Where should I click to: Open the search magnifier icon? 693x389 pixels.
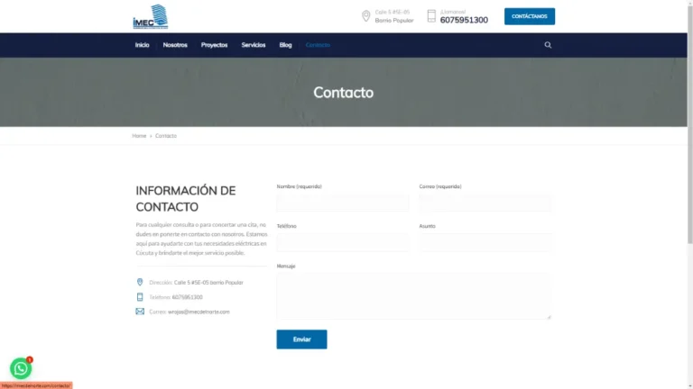pyautogui.click(x=548, y=45)
